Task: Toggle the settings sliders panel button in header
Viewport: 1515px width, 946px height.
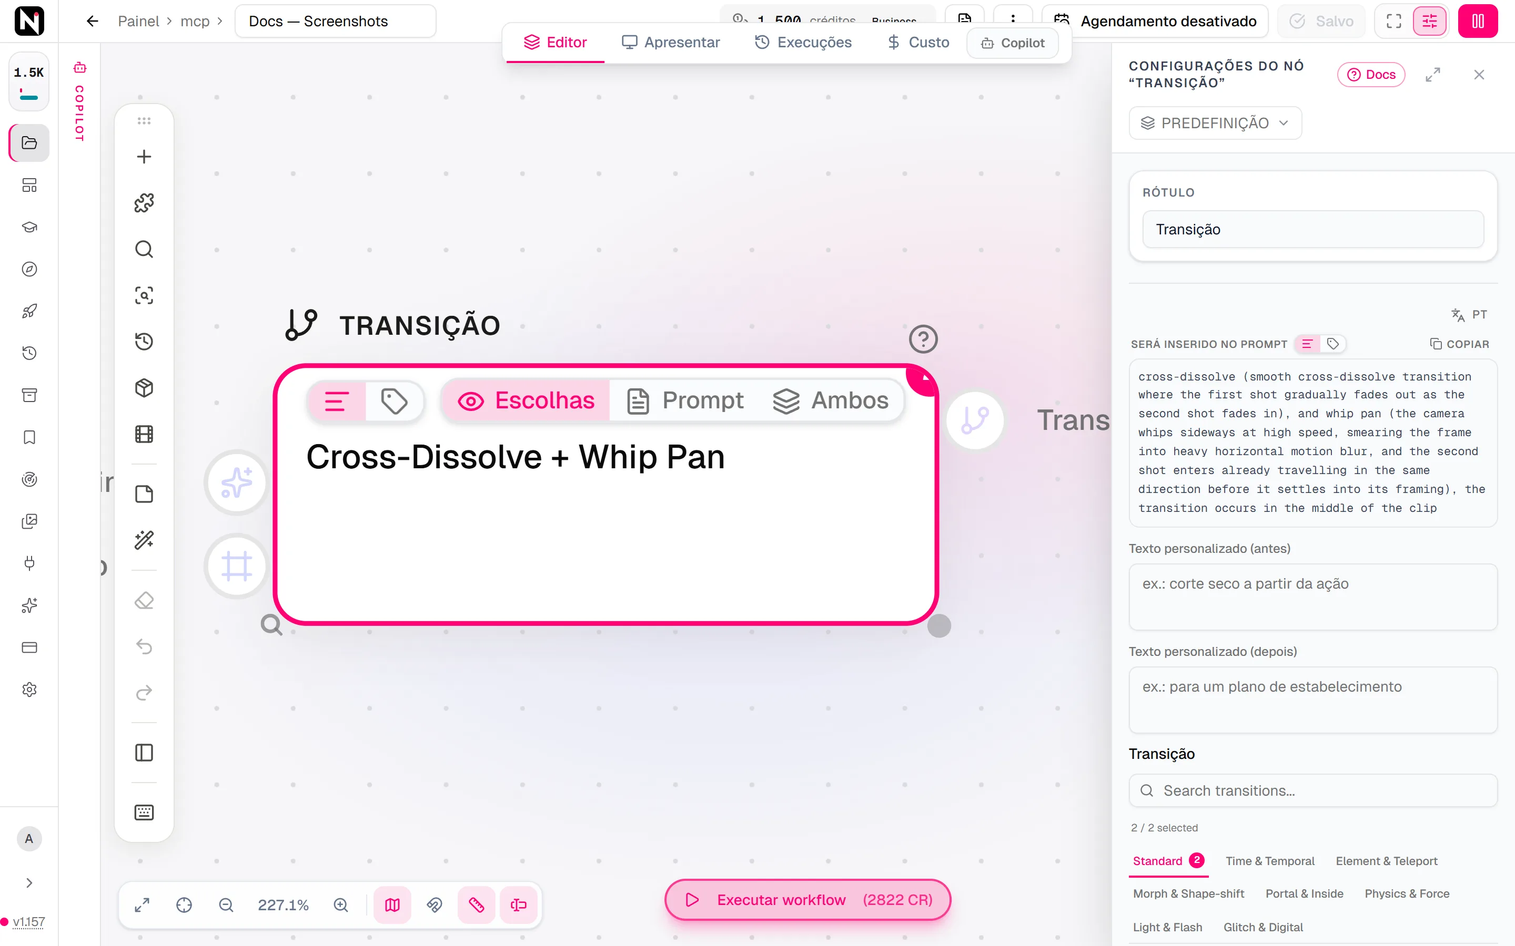Action: (x=1430, y=21)
